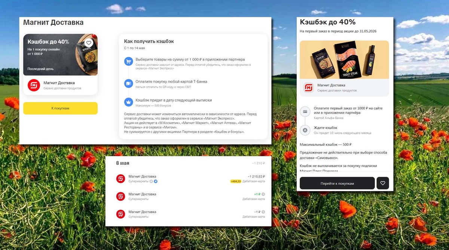Open the "Кэшбэк до 40%" couscous banner

pos(60,55)
